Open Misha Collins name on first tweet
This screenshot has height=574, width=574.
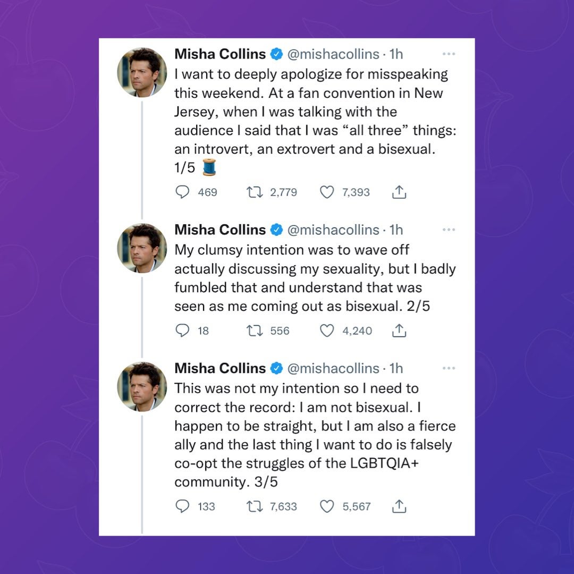pyautogui.click(x=220, y=54)
